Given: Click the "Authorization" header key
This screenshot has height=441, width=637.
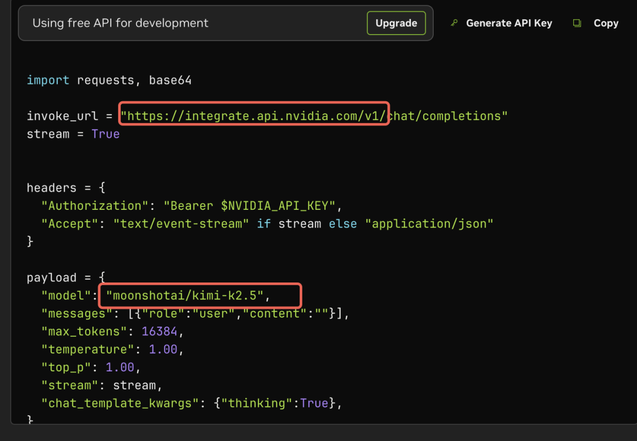Looking at the screenshot, I should click(x=95, y=206).
